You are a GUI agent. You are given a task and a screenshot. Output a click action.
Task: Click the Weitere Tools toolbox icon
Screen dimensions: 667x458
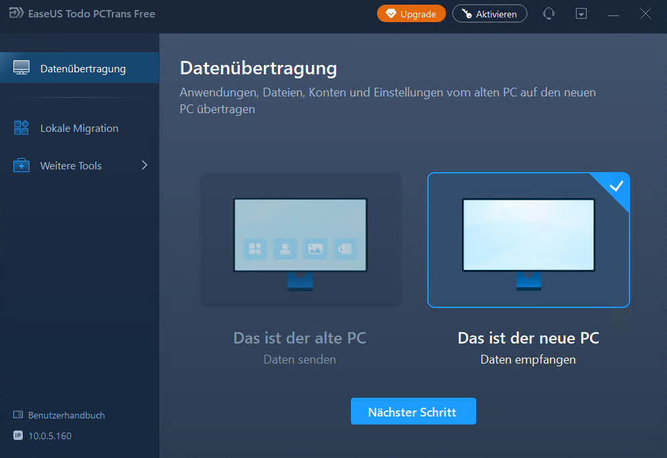(21, 165)
